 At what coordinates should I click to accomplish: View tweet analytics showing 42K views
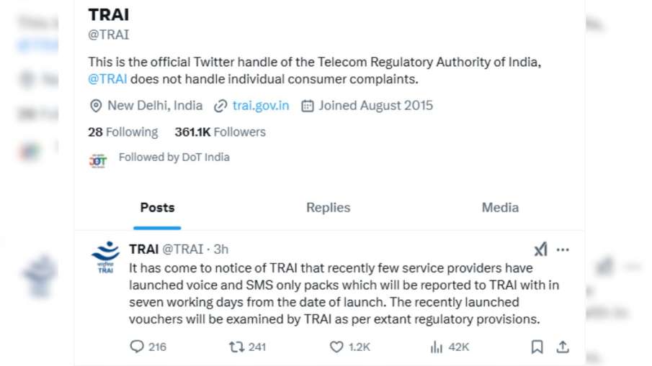[437, 347]
